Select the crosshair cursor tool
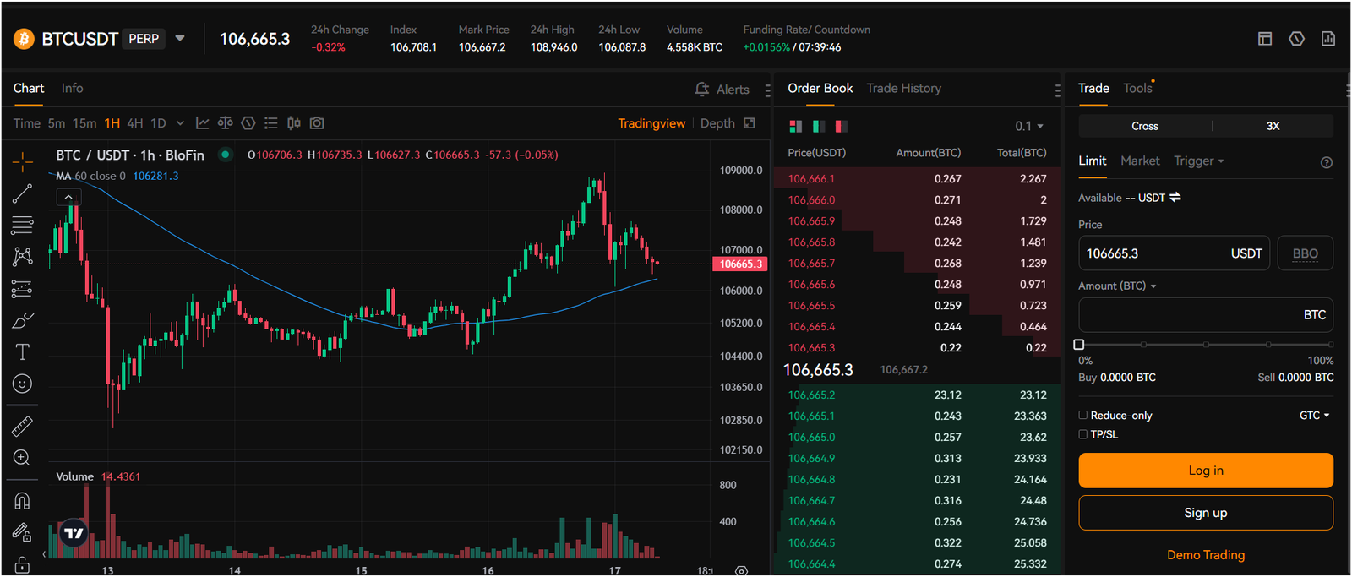This screenshot has height=577, width=1352. pyautogui.click(x=23, y=161)
